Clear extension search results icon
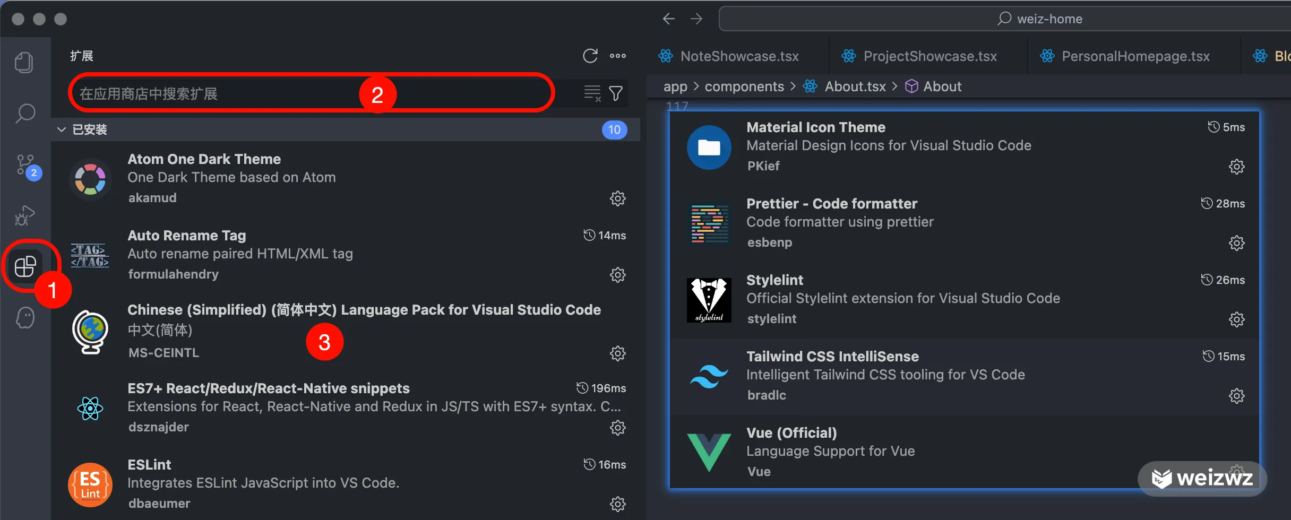Image resolution: width=1291 pixels, height=520 pixels. click(x=592, y=94)
